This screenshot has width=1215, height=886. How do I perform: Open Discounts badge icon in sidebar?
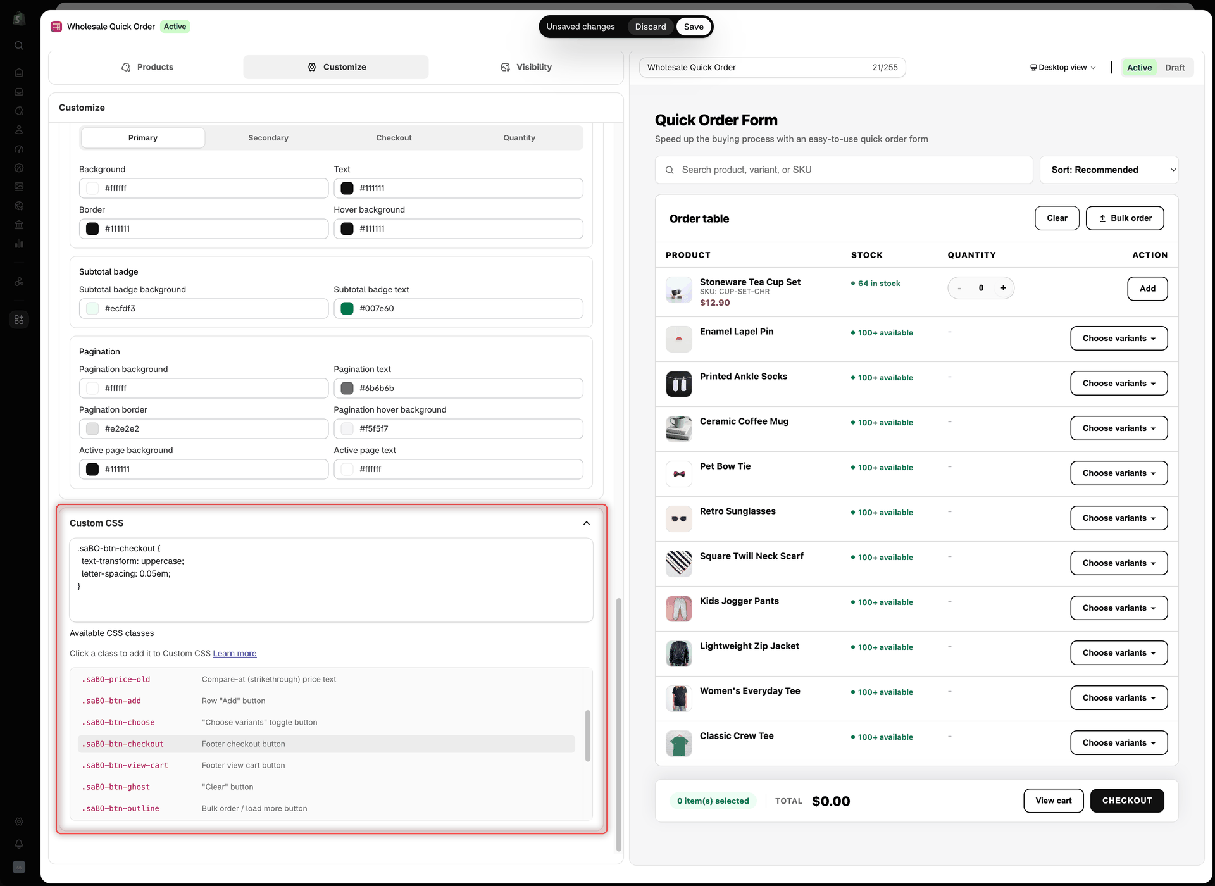(x=19, y=168)
